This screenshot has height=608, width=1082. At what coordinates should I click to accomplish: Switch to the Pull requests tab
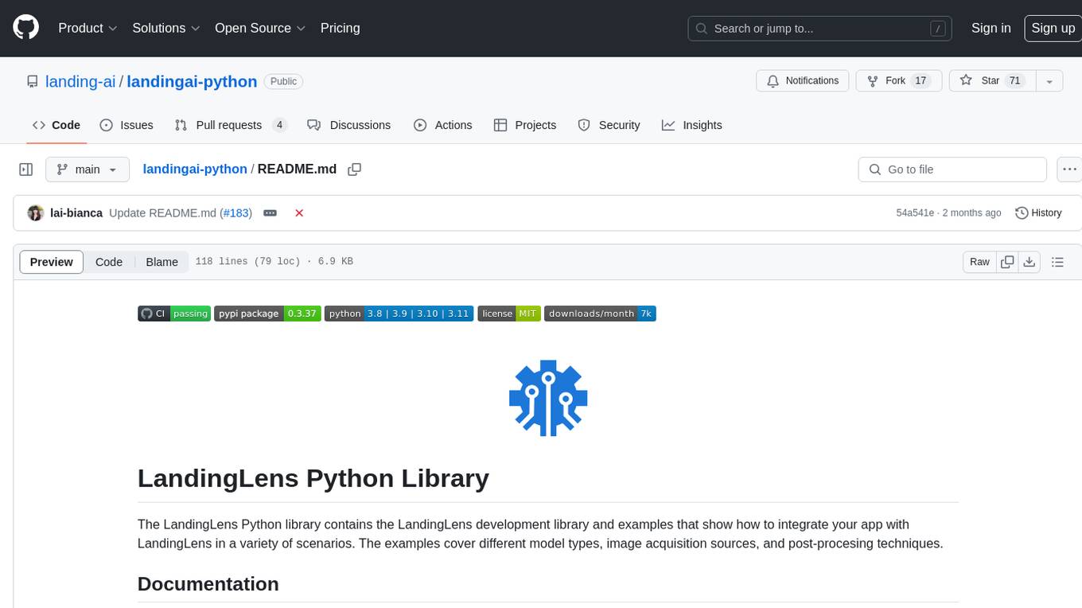[230, 125]
